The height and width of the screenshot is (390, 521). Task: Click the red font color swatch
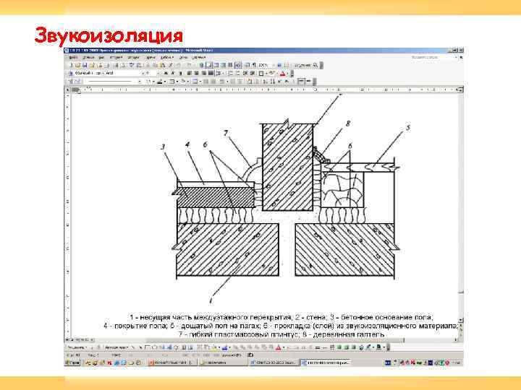pyautogui.click(x=282, y=73)
